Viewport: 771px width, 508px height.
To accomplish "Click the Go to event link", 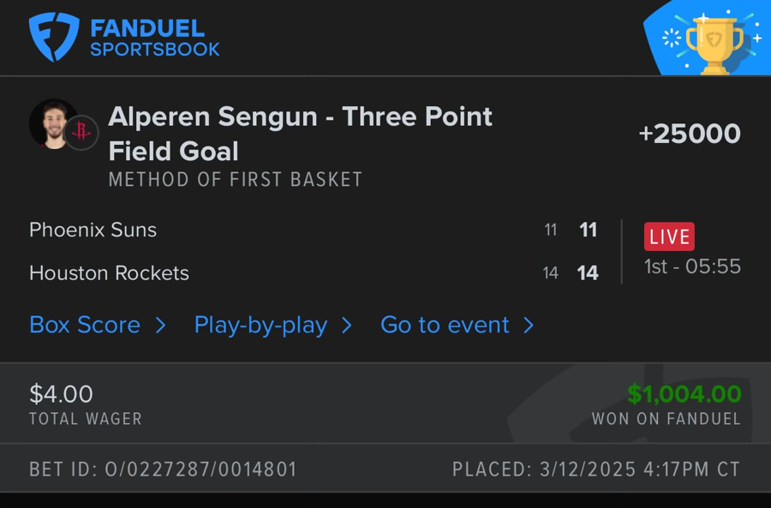I will pyautogui.click(x=445, y=325).
